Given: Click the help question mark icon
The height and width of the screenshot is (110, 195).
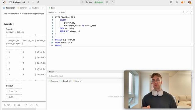Looking at the screenshot, I should [37, 105].
